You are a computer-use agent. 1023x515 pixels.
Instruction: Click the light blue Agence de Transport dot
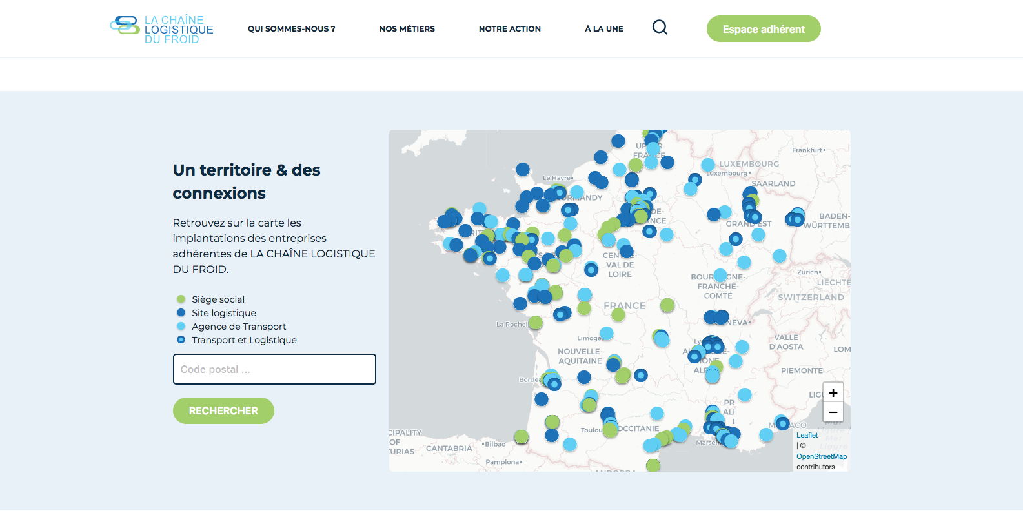click(x=181, y=327)
